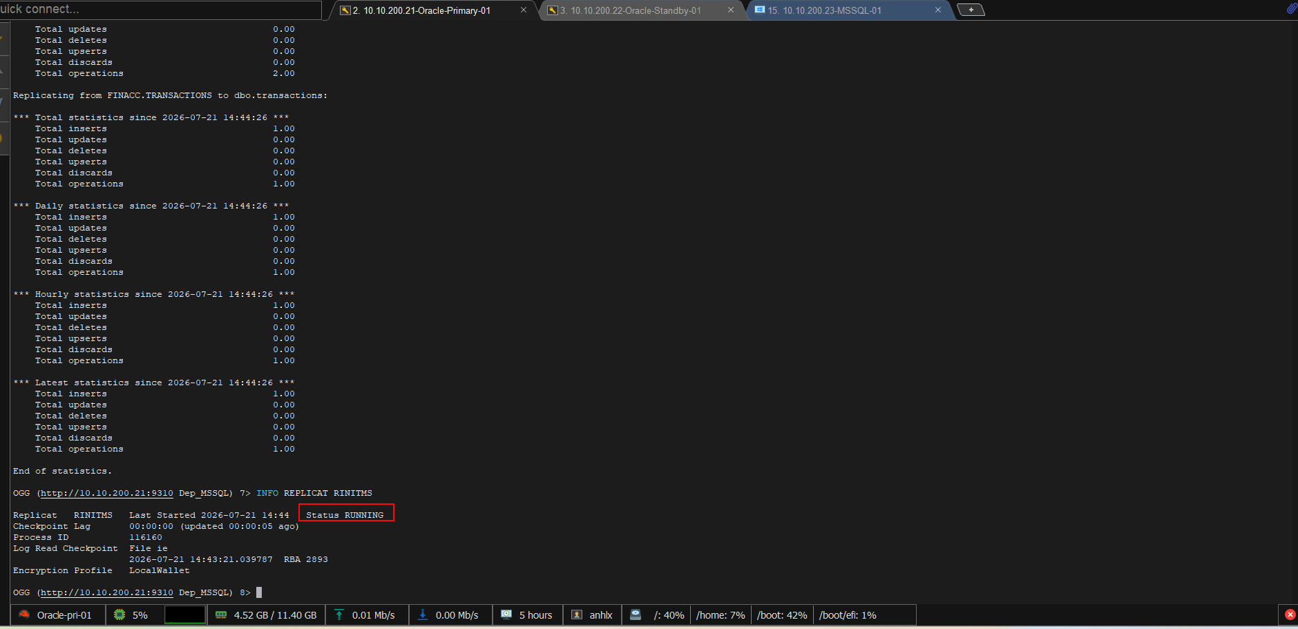The image size is (1298, 629).
Task: Click the 'anhlx' username text
Action: [601, 615]
